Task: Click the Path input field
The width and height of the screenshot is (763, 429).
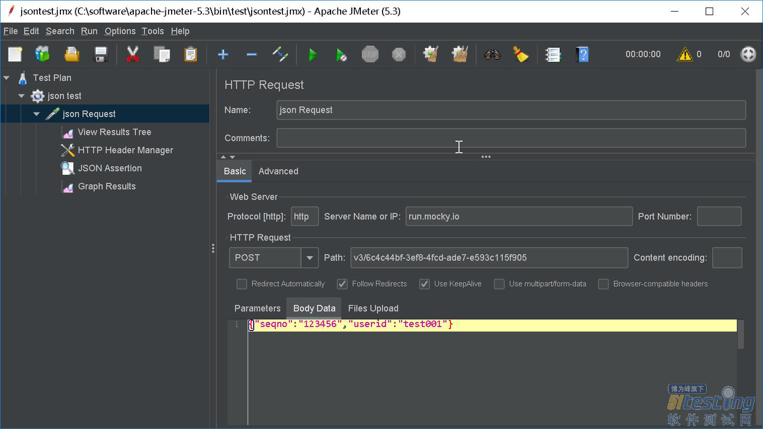Action: click(x=489, y=258)
